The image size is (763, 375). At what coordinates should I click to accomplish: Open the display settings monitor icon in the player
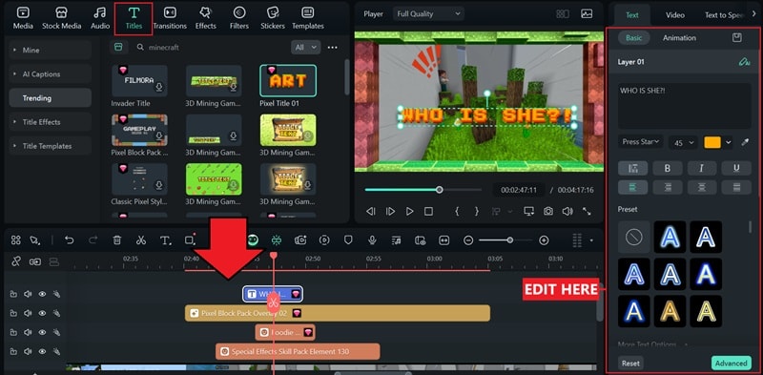[x=529, y=212]
